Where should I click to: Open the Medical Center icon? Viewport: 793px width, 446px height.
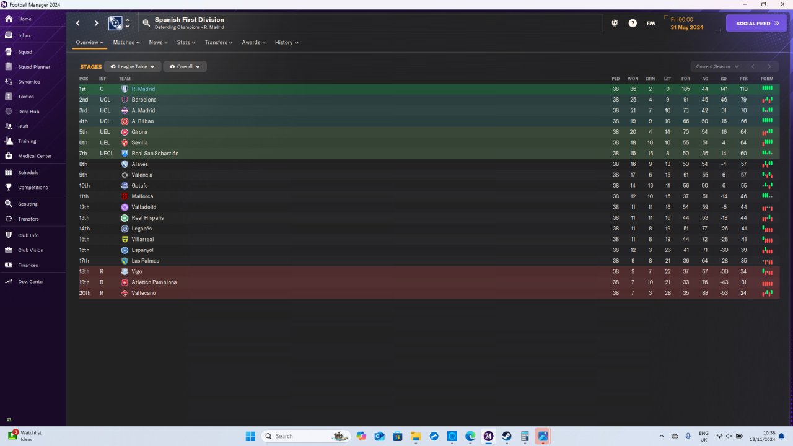click(9, 156)
